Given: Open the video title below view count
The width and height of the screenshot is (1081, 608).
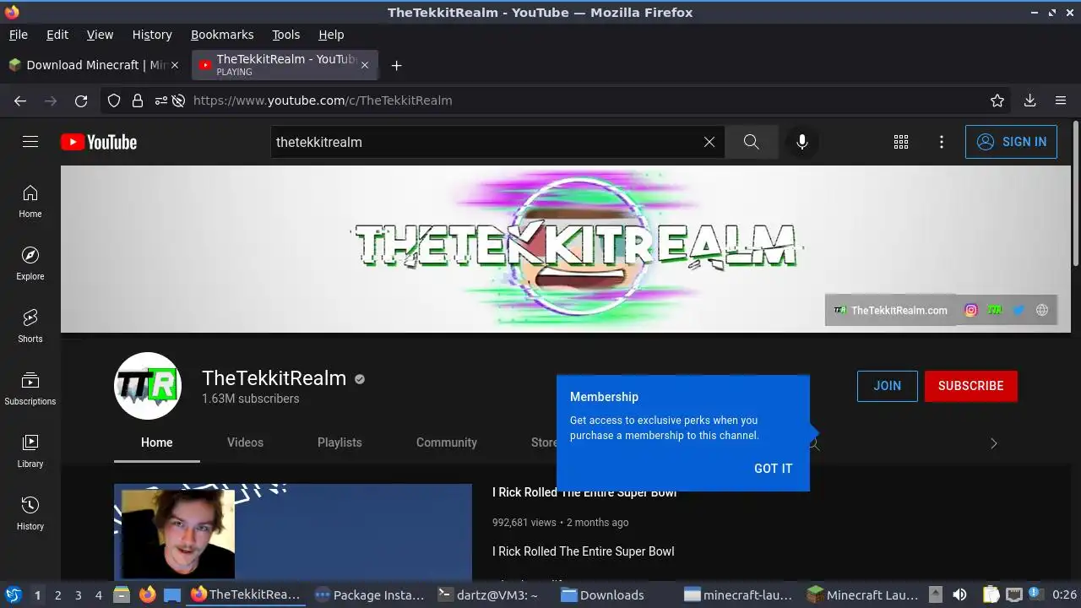Looking at the screenshot, I should [584, 551].
